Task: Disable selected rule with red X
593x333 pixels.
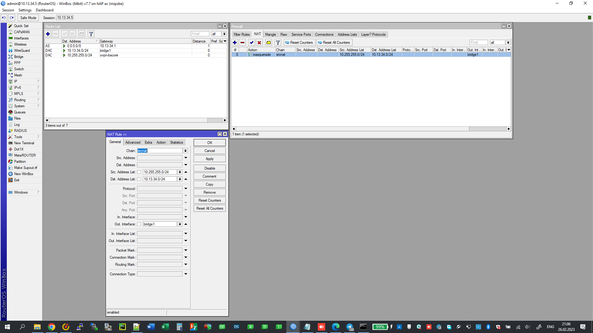Action: 259,43
